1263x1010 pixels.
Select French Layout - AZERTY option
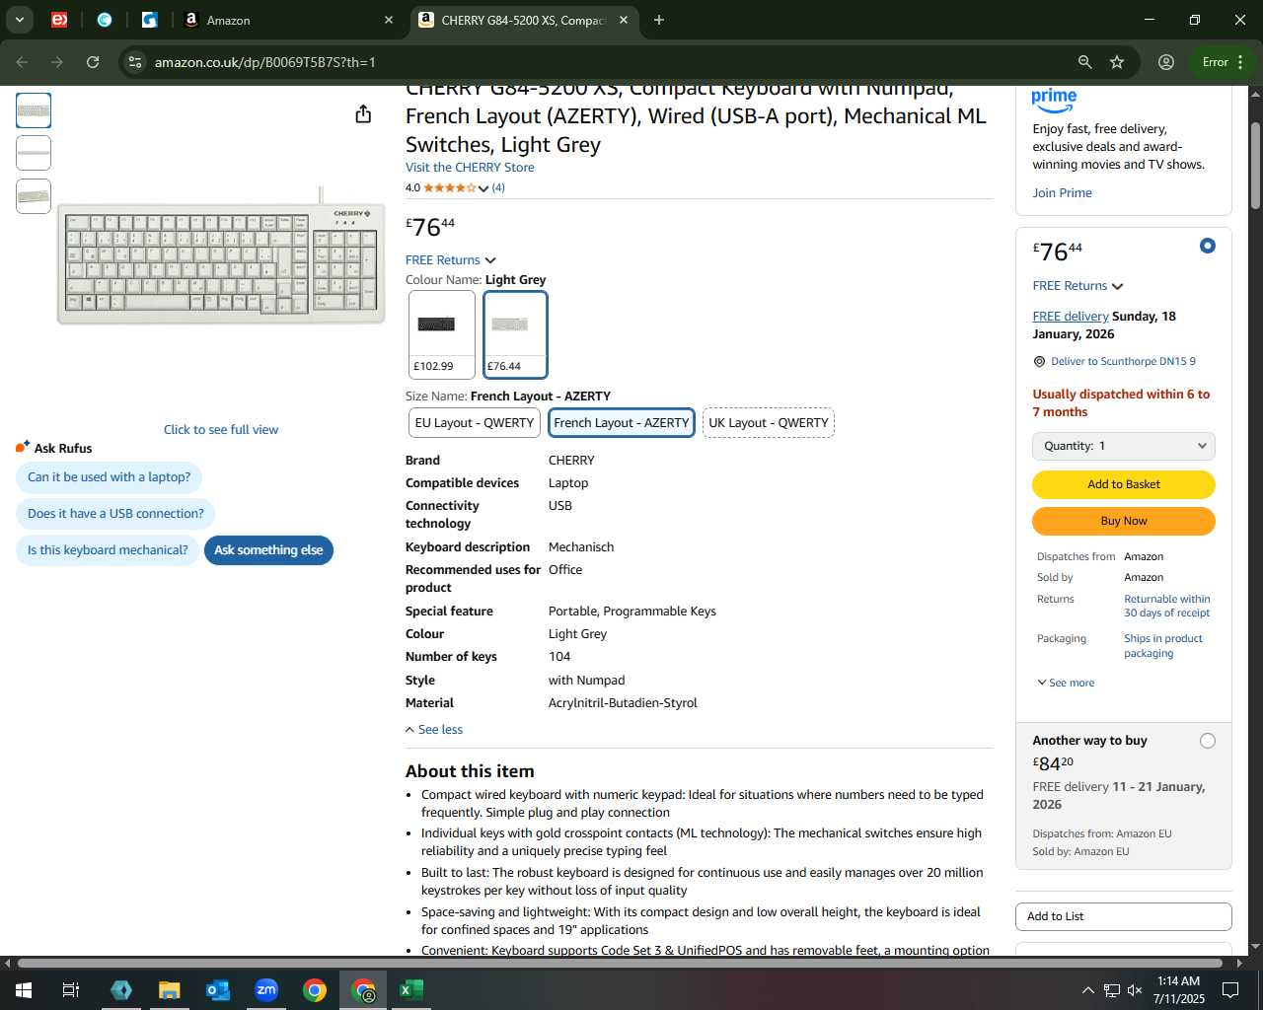click(x=622, y=423)
